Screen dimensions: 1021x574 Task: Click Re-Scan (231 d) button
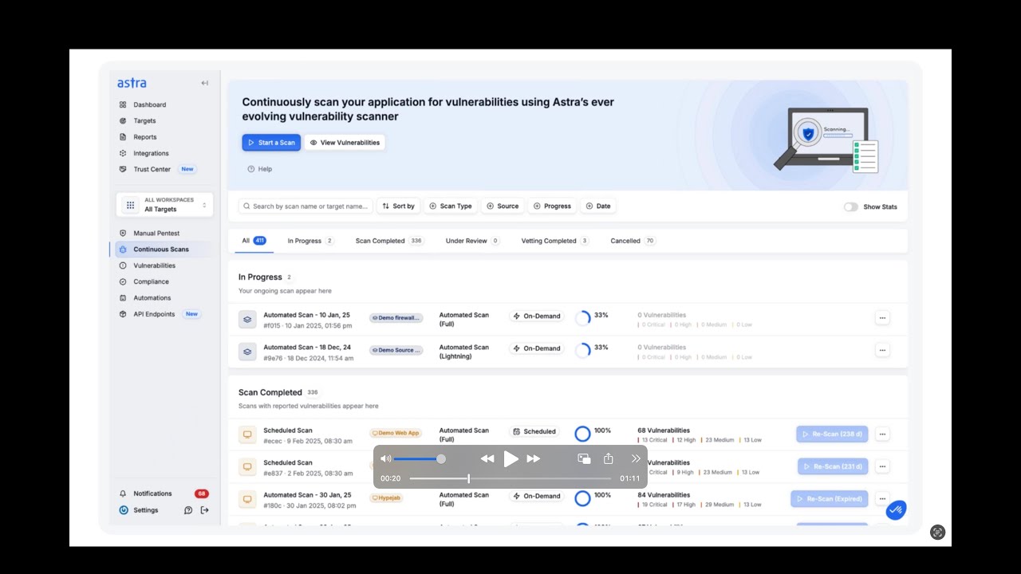pos(833,466)
